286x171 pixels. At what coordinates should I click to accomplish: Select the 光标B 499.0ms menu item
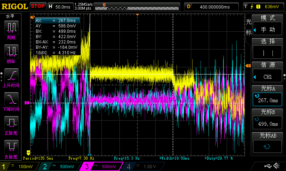[x=267, y=119]
